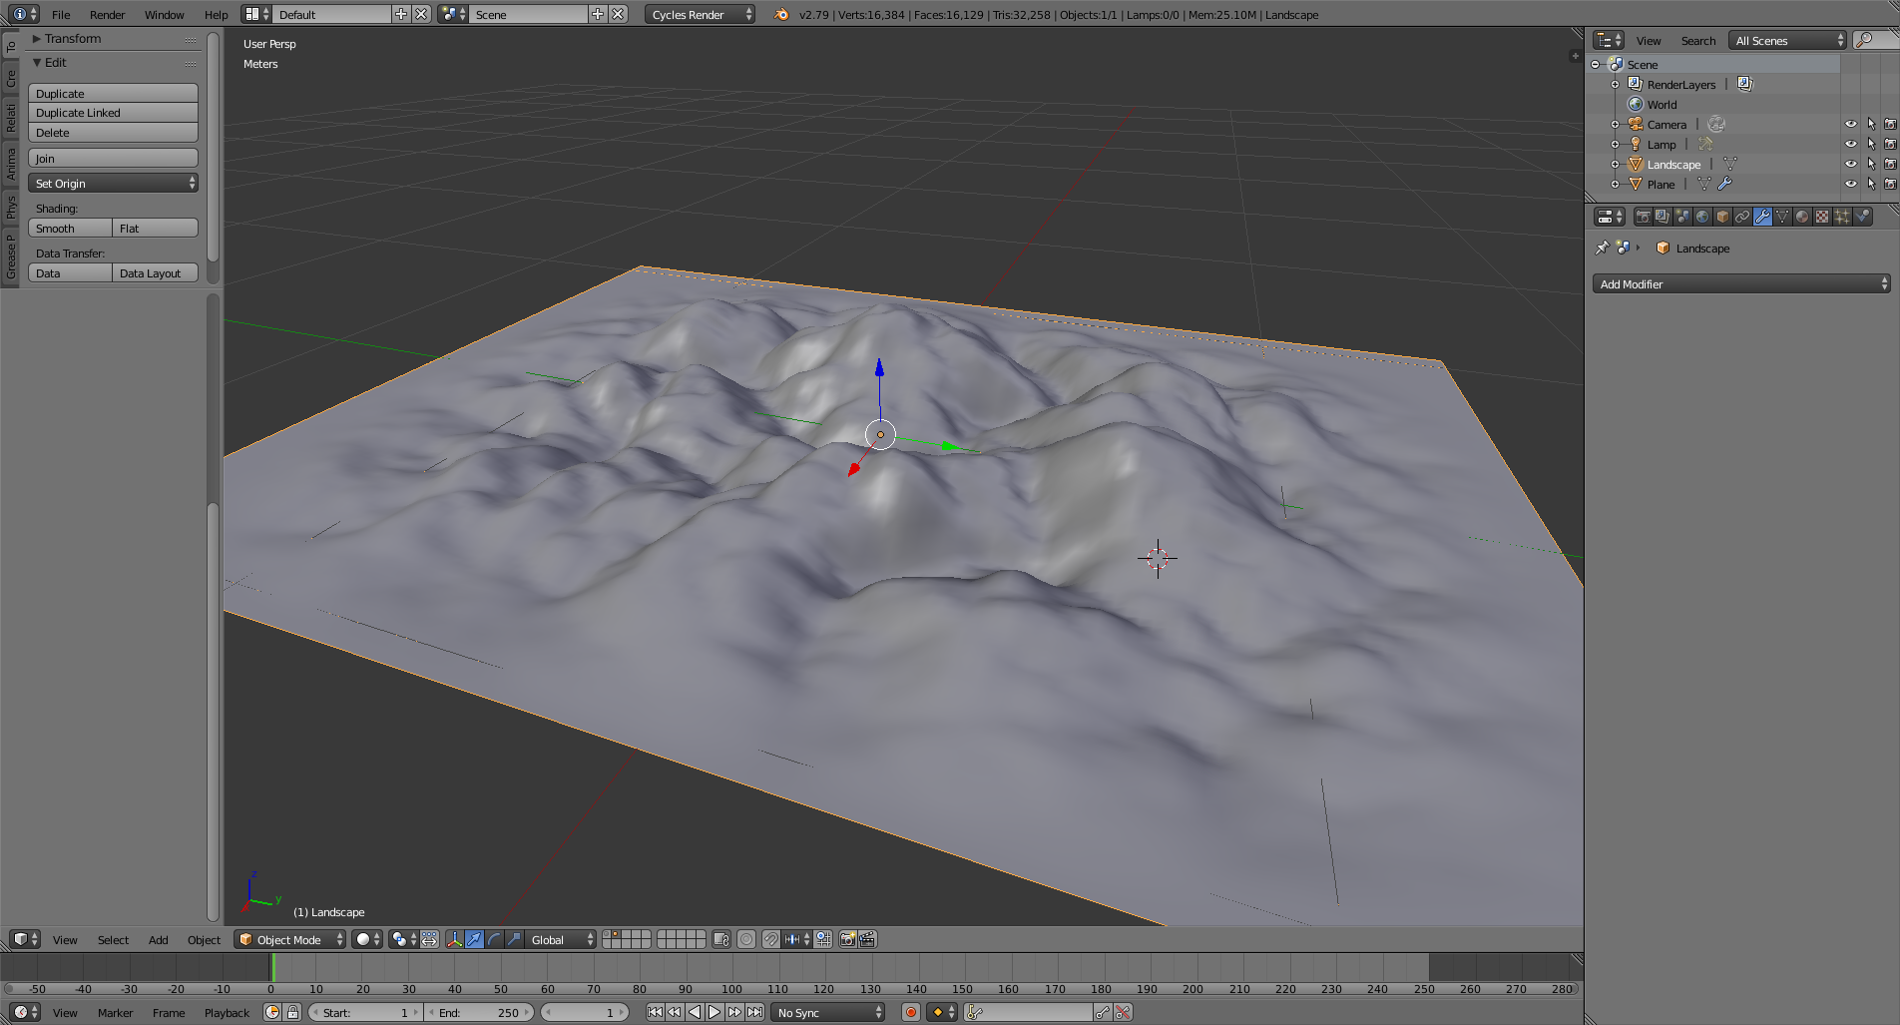
Task: Open the Window menu
Action: click(165, 14)
